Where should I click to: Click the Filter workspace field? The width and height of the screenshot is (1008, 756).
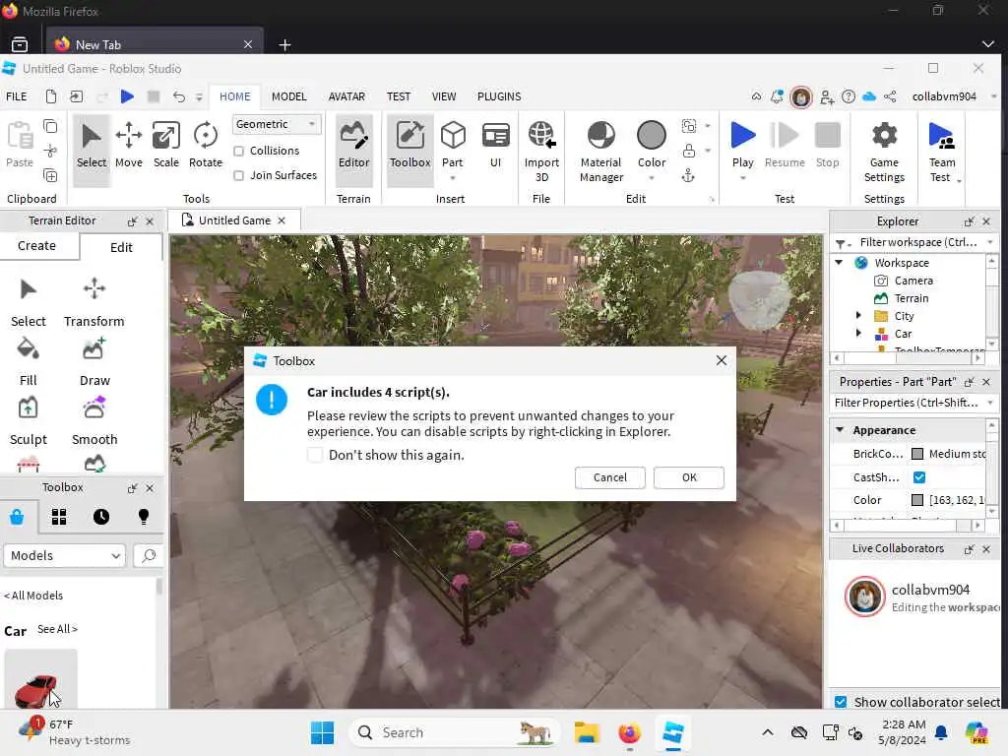click(916, 242)
